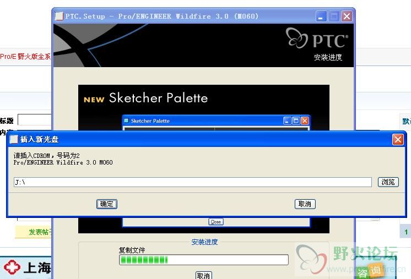Click the NEW Sketcher Palette heading
Viewport: 411px width, 279px height.
coord(146,98)
